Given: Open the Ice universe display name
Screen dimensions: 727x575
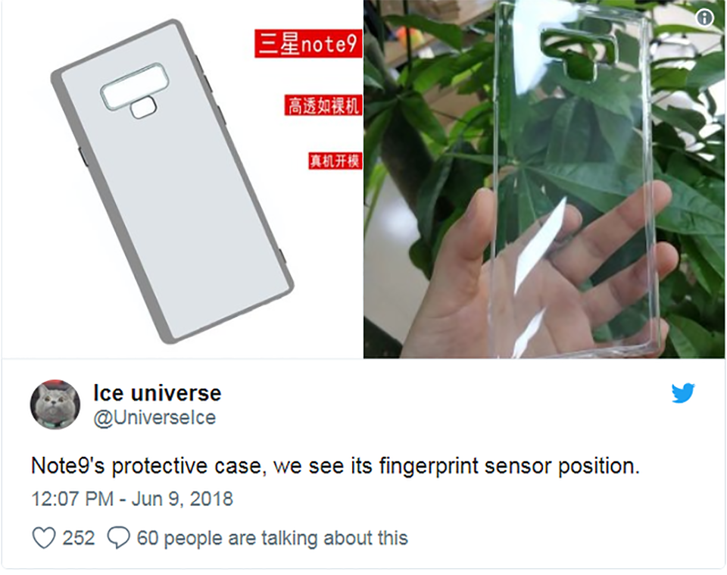Looking at the screenshot, I should coord(158,393).
